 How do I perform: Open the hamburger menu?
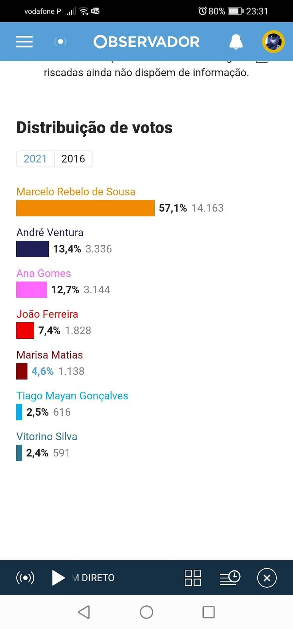point(25,42)
